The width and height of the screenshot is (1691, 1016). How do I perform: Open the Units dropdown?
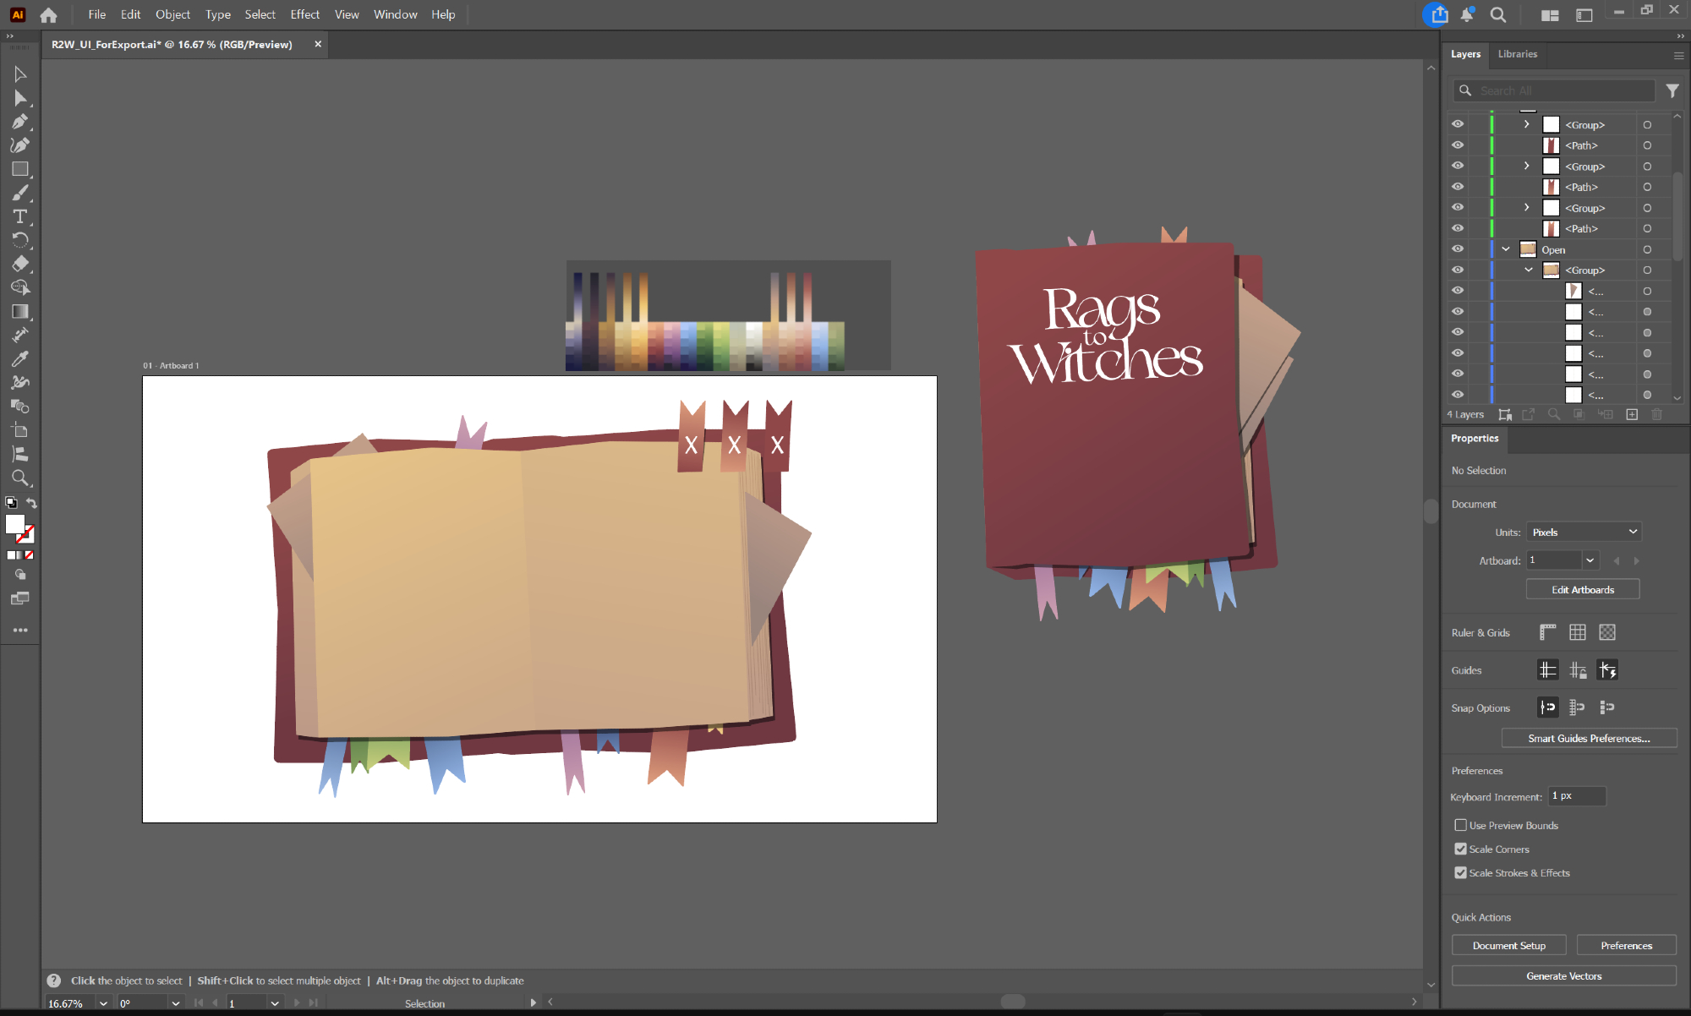(1584, 532)
